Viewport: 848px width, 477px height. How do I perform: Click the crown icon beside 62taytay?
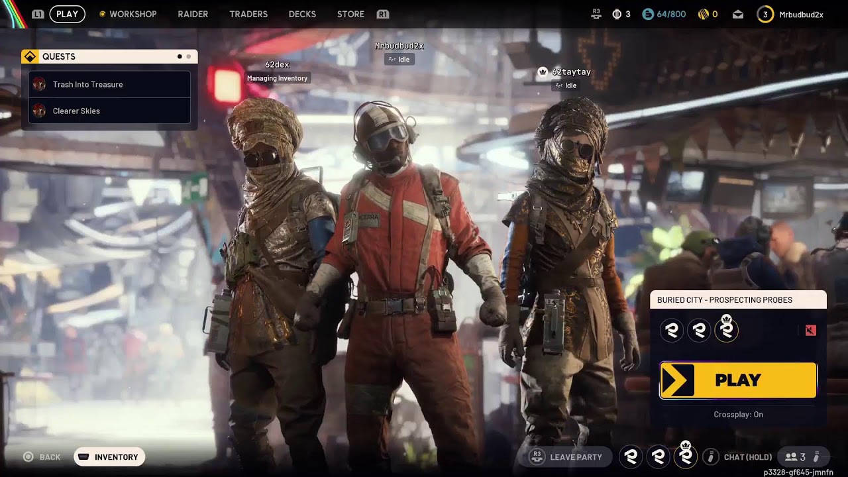(543, 72)
